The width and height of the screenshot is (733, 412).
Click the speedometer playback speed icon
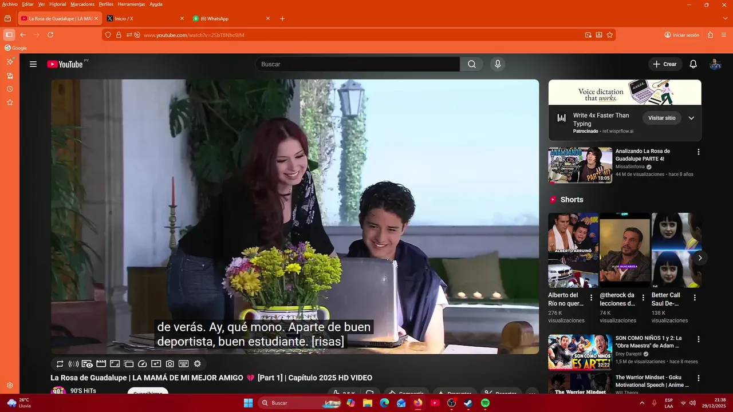coord(143,364)
